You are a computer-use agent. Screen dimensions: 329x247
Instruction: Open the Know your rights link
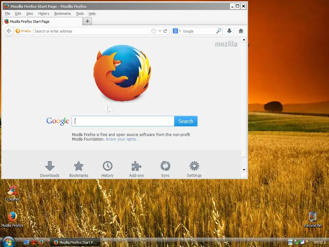[x=122, y=139]
